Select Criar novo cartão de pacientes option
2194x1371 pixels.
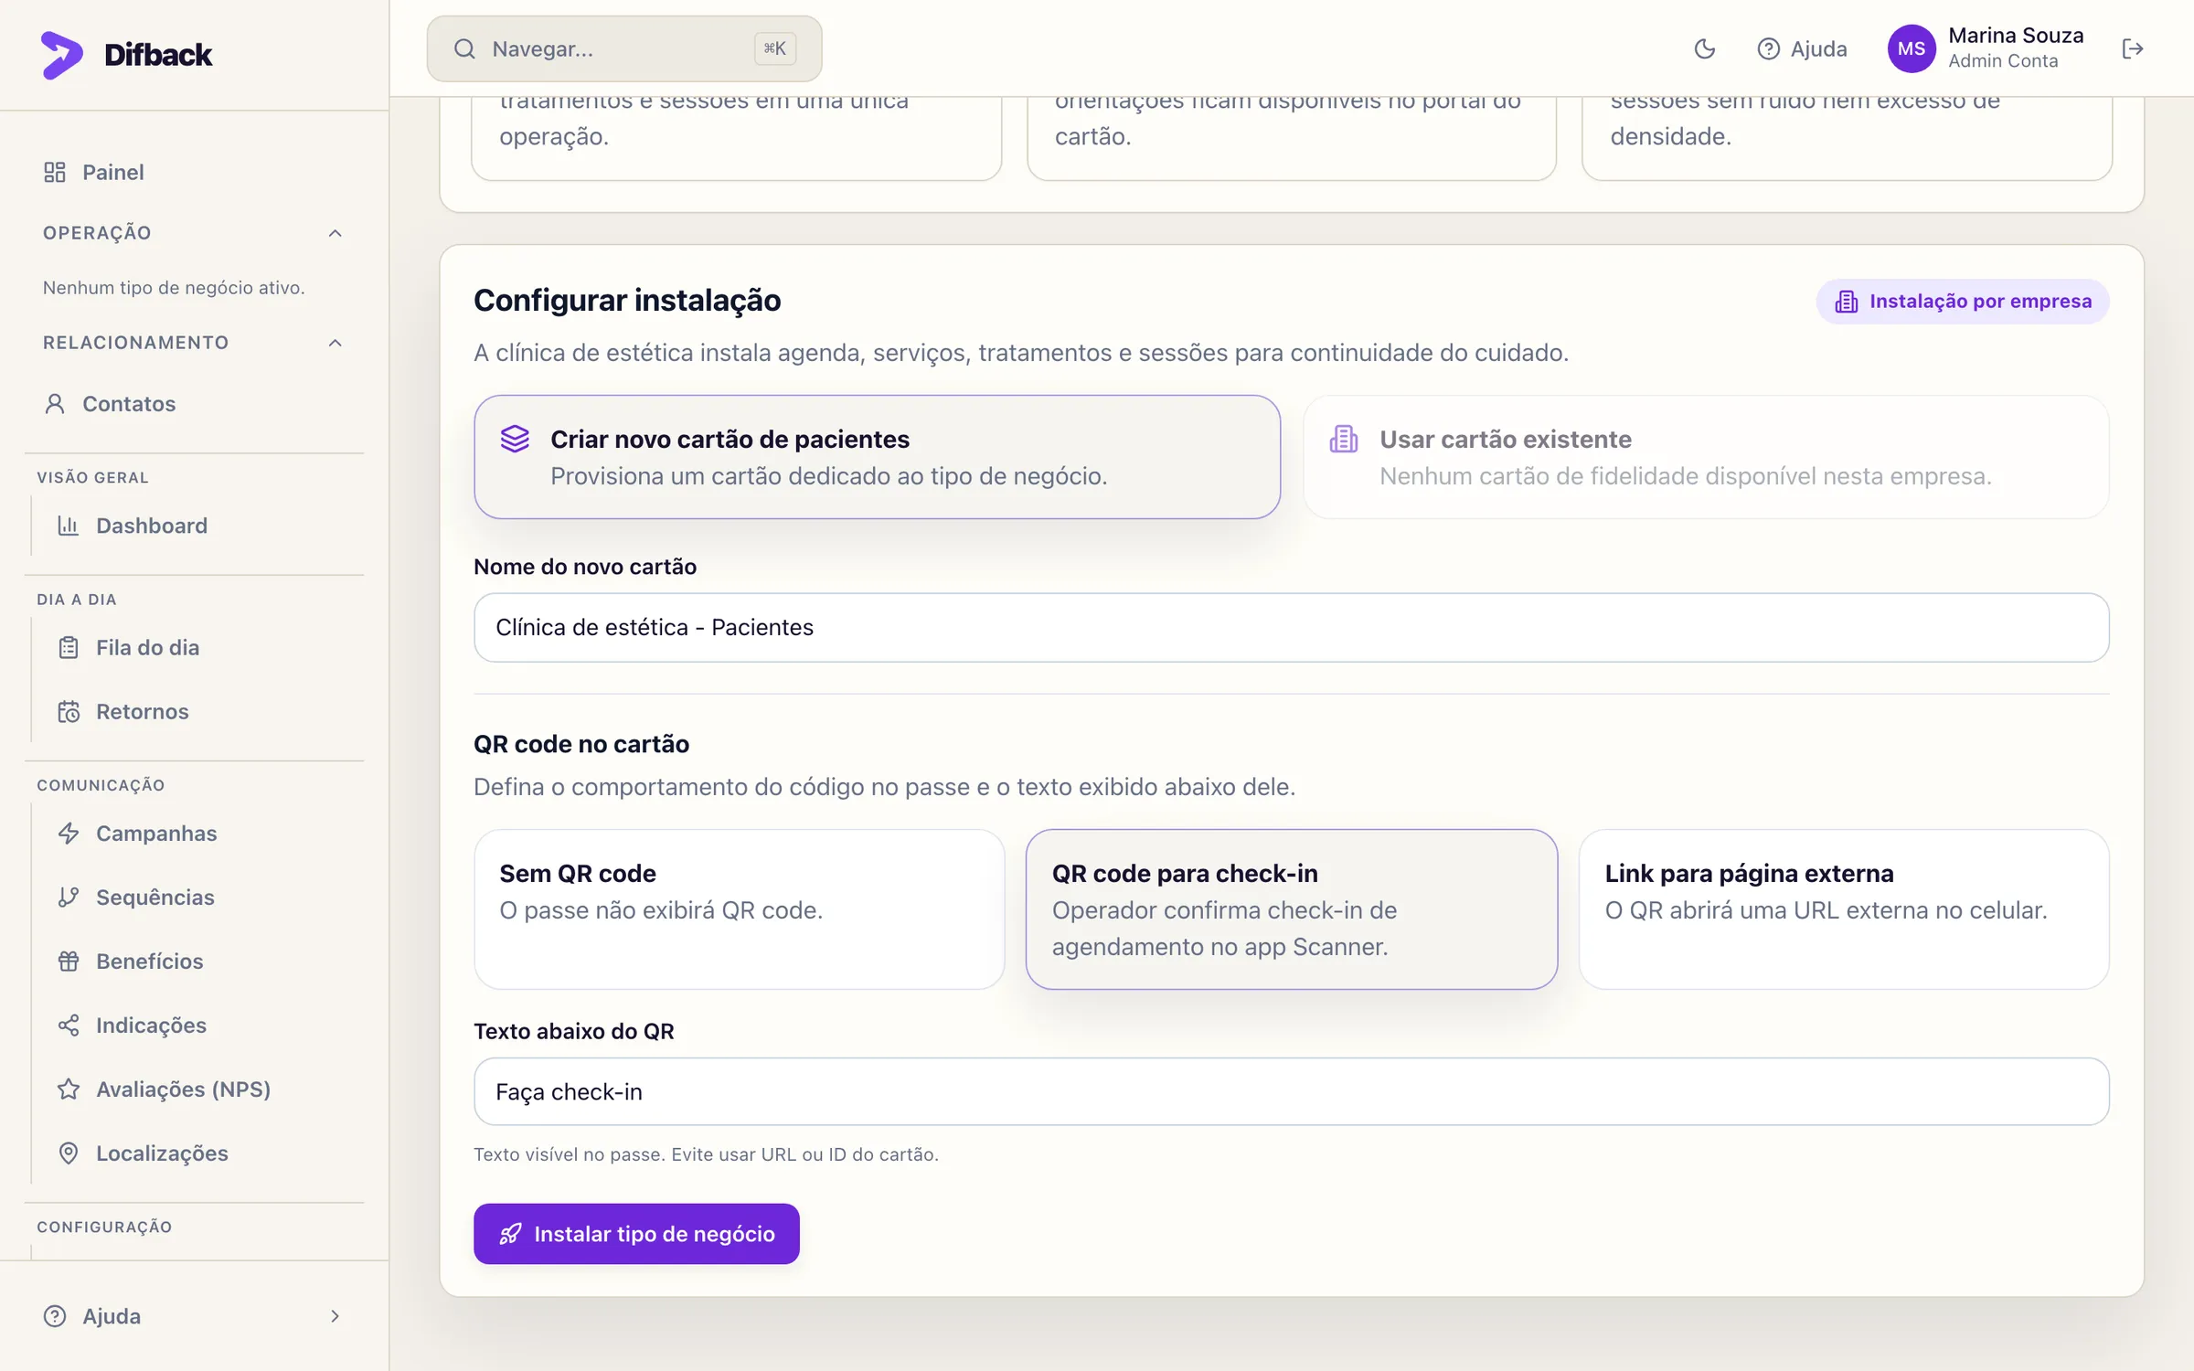877,457
